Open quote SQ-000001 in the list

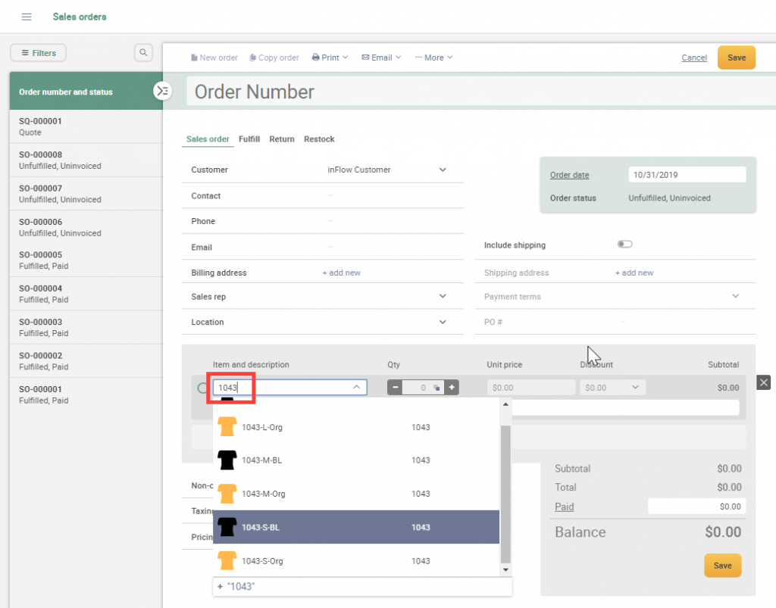tap(86, 126)
